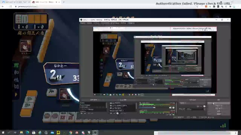Toggle eye icon of second OBS source
The height and width of the screenshot is (135, 241).
[111, 105]
